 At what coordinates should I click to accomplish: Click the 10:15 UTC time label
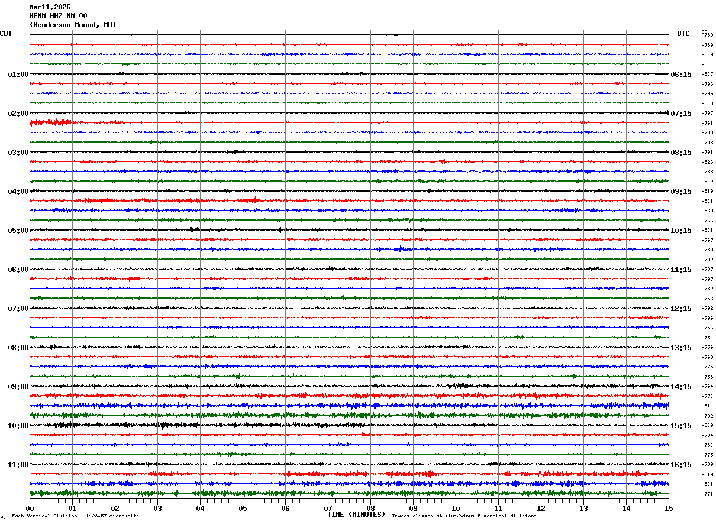click(x=681, y=231)
